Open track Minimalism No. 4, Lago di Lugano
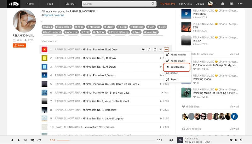The height and width of the screenshot is (144, 252). click(x=103, y=118)
